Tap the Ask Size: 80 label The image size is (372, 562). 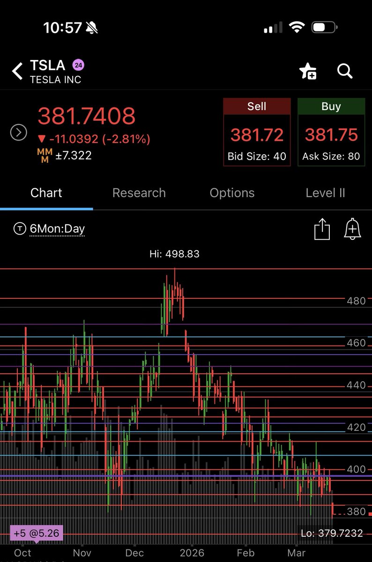click(331, 156)
